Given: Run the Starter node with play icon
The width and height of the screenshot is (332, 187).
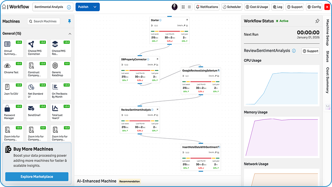Looking at the screenshot, I should (x=152, y=25).
